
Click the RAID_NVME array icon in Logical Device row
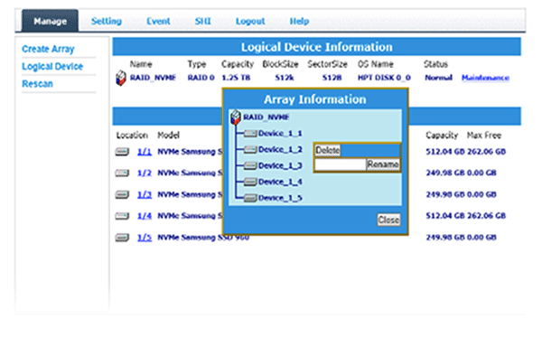(121, 78)
